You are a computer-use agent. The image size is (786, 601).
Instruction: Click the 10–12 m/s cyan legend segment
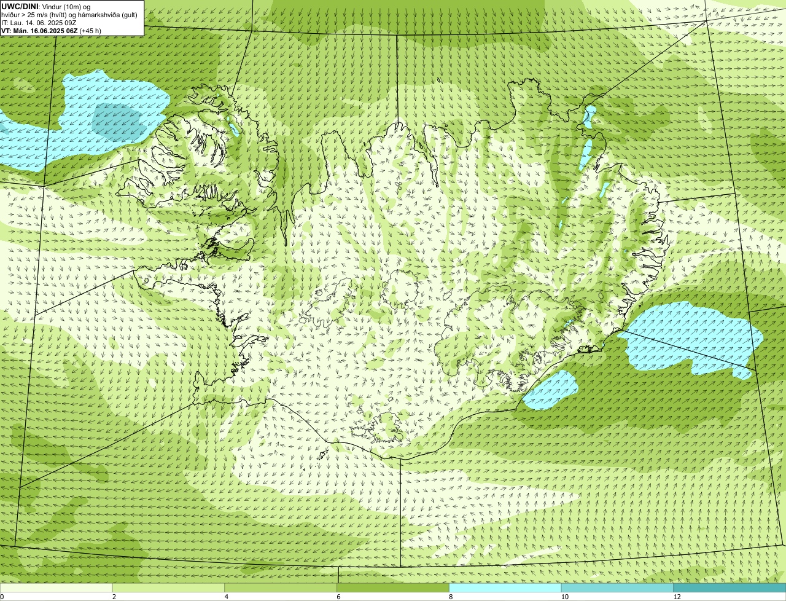tap(618, 587)
